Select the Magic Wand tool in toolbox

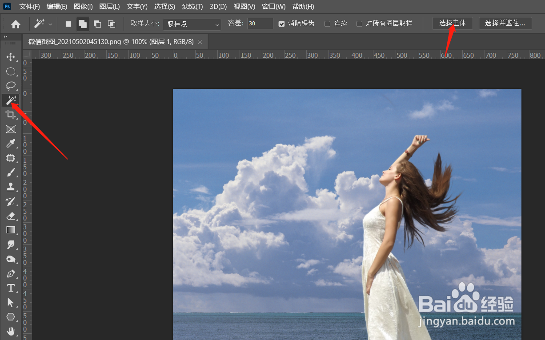11,100
